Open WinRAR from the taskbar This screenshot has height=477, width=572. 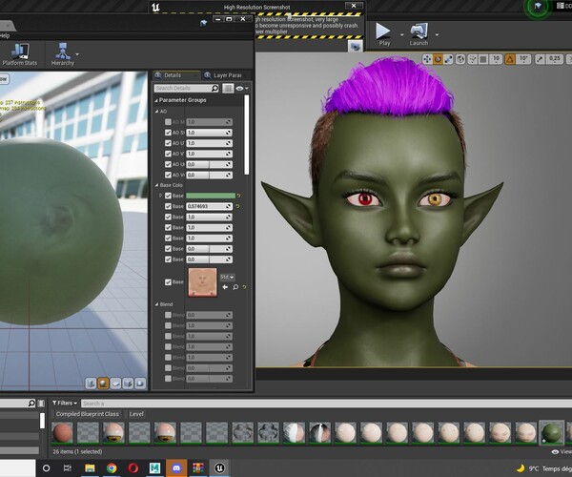coord(198,467)
